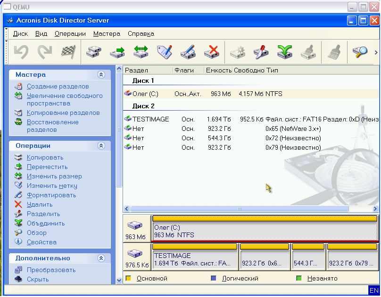Click the Создание разделов wizard link
The image size is (381, 297).
click(58, 87)
